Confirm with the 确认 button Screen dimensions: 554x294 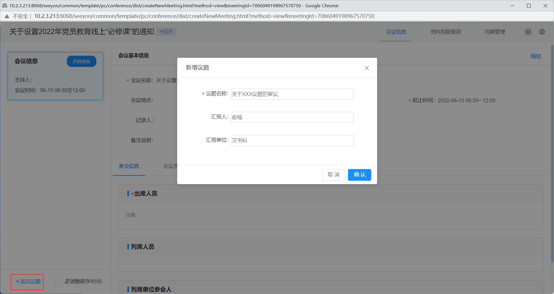click(359, 175)
